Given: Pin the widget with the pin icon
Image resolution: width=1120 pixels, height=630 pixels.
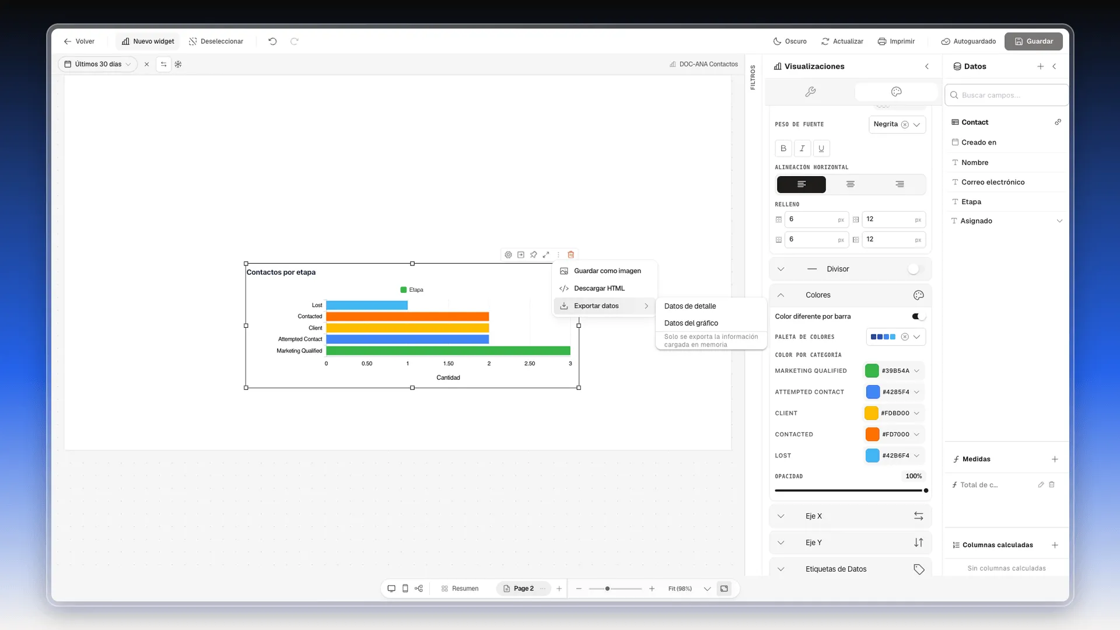Looking at the screenshot, I should (533, 255).
